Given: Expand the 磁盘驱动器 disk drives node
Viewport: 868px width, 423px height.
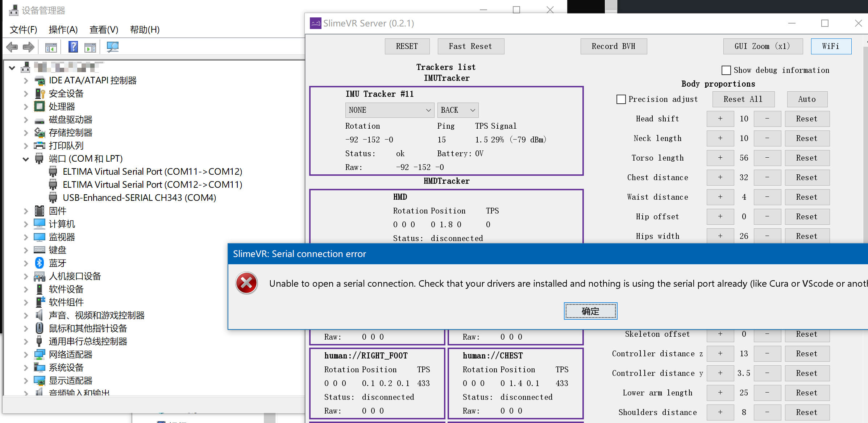Looking at the screenshot, I should click(26, 120).
